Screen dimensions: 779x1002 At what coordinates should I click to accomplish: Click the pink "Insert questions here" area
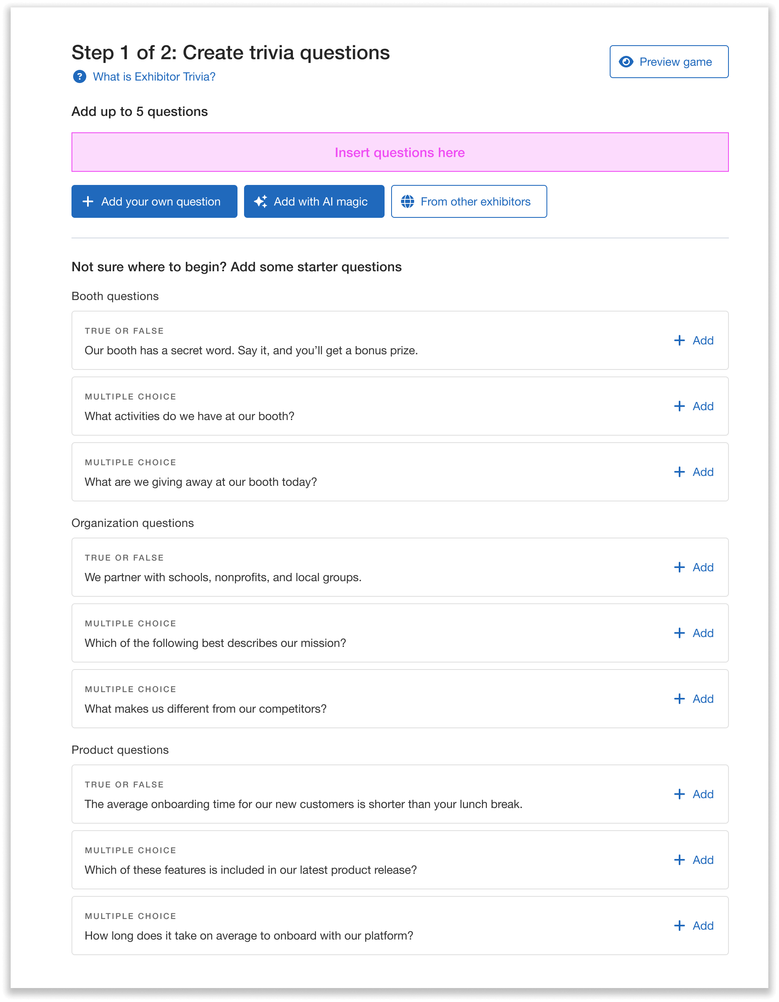[400, 152]
